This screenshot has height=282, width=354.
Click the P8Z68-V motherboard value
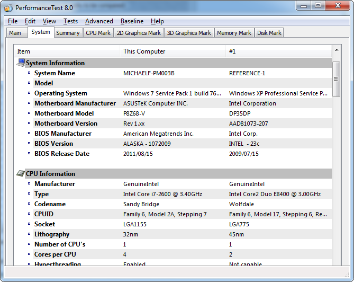click(134, 113)
